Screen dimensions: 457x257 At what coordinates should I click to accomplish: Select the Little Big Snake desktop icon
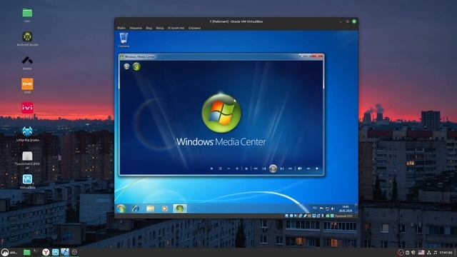pyautogui.click(x=27, y=133)
